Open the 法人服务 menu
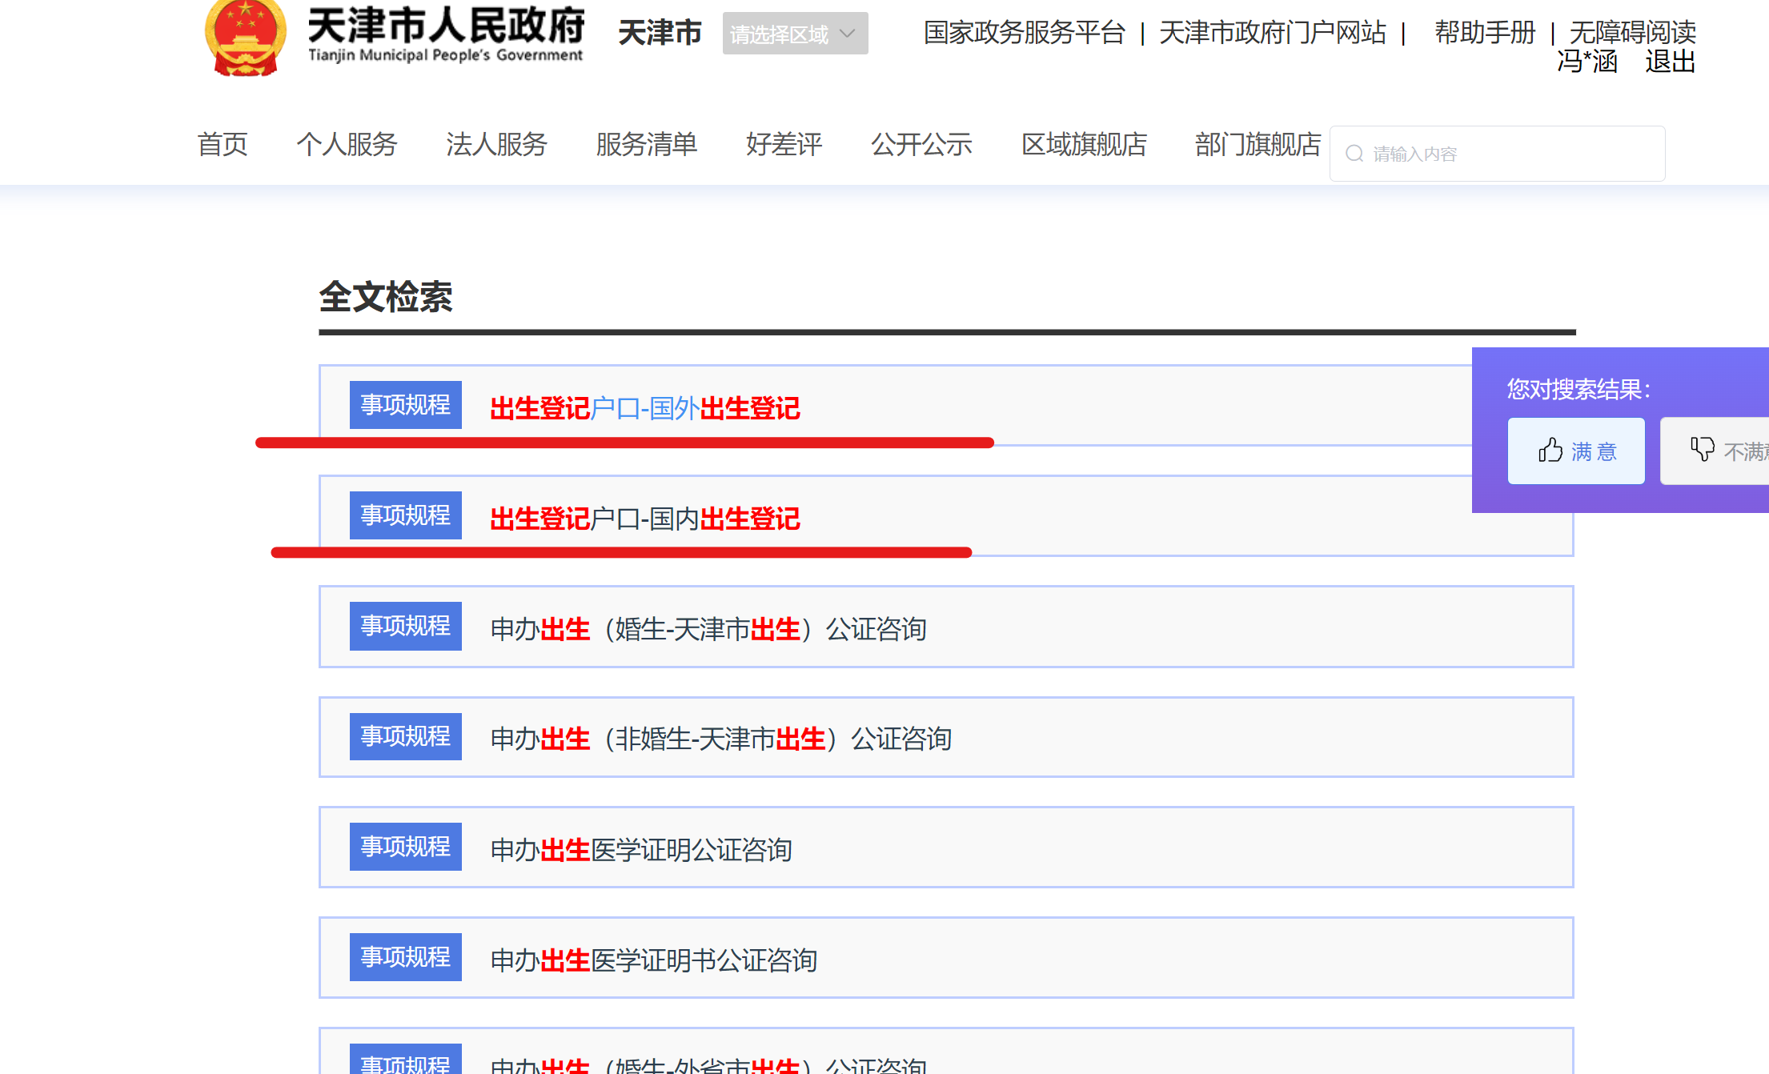1769x1074 pixels. click(496, 145)
